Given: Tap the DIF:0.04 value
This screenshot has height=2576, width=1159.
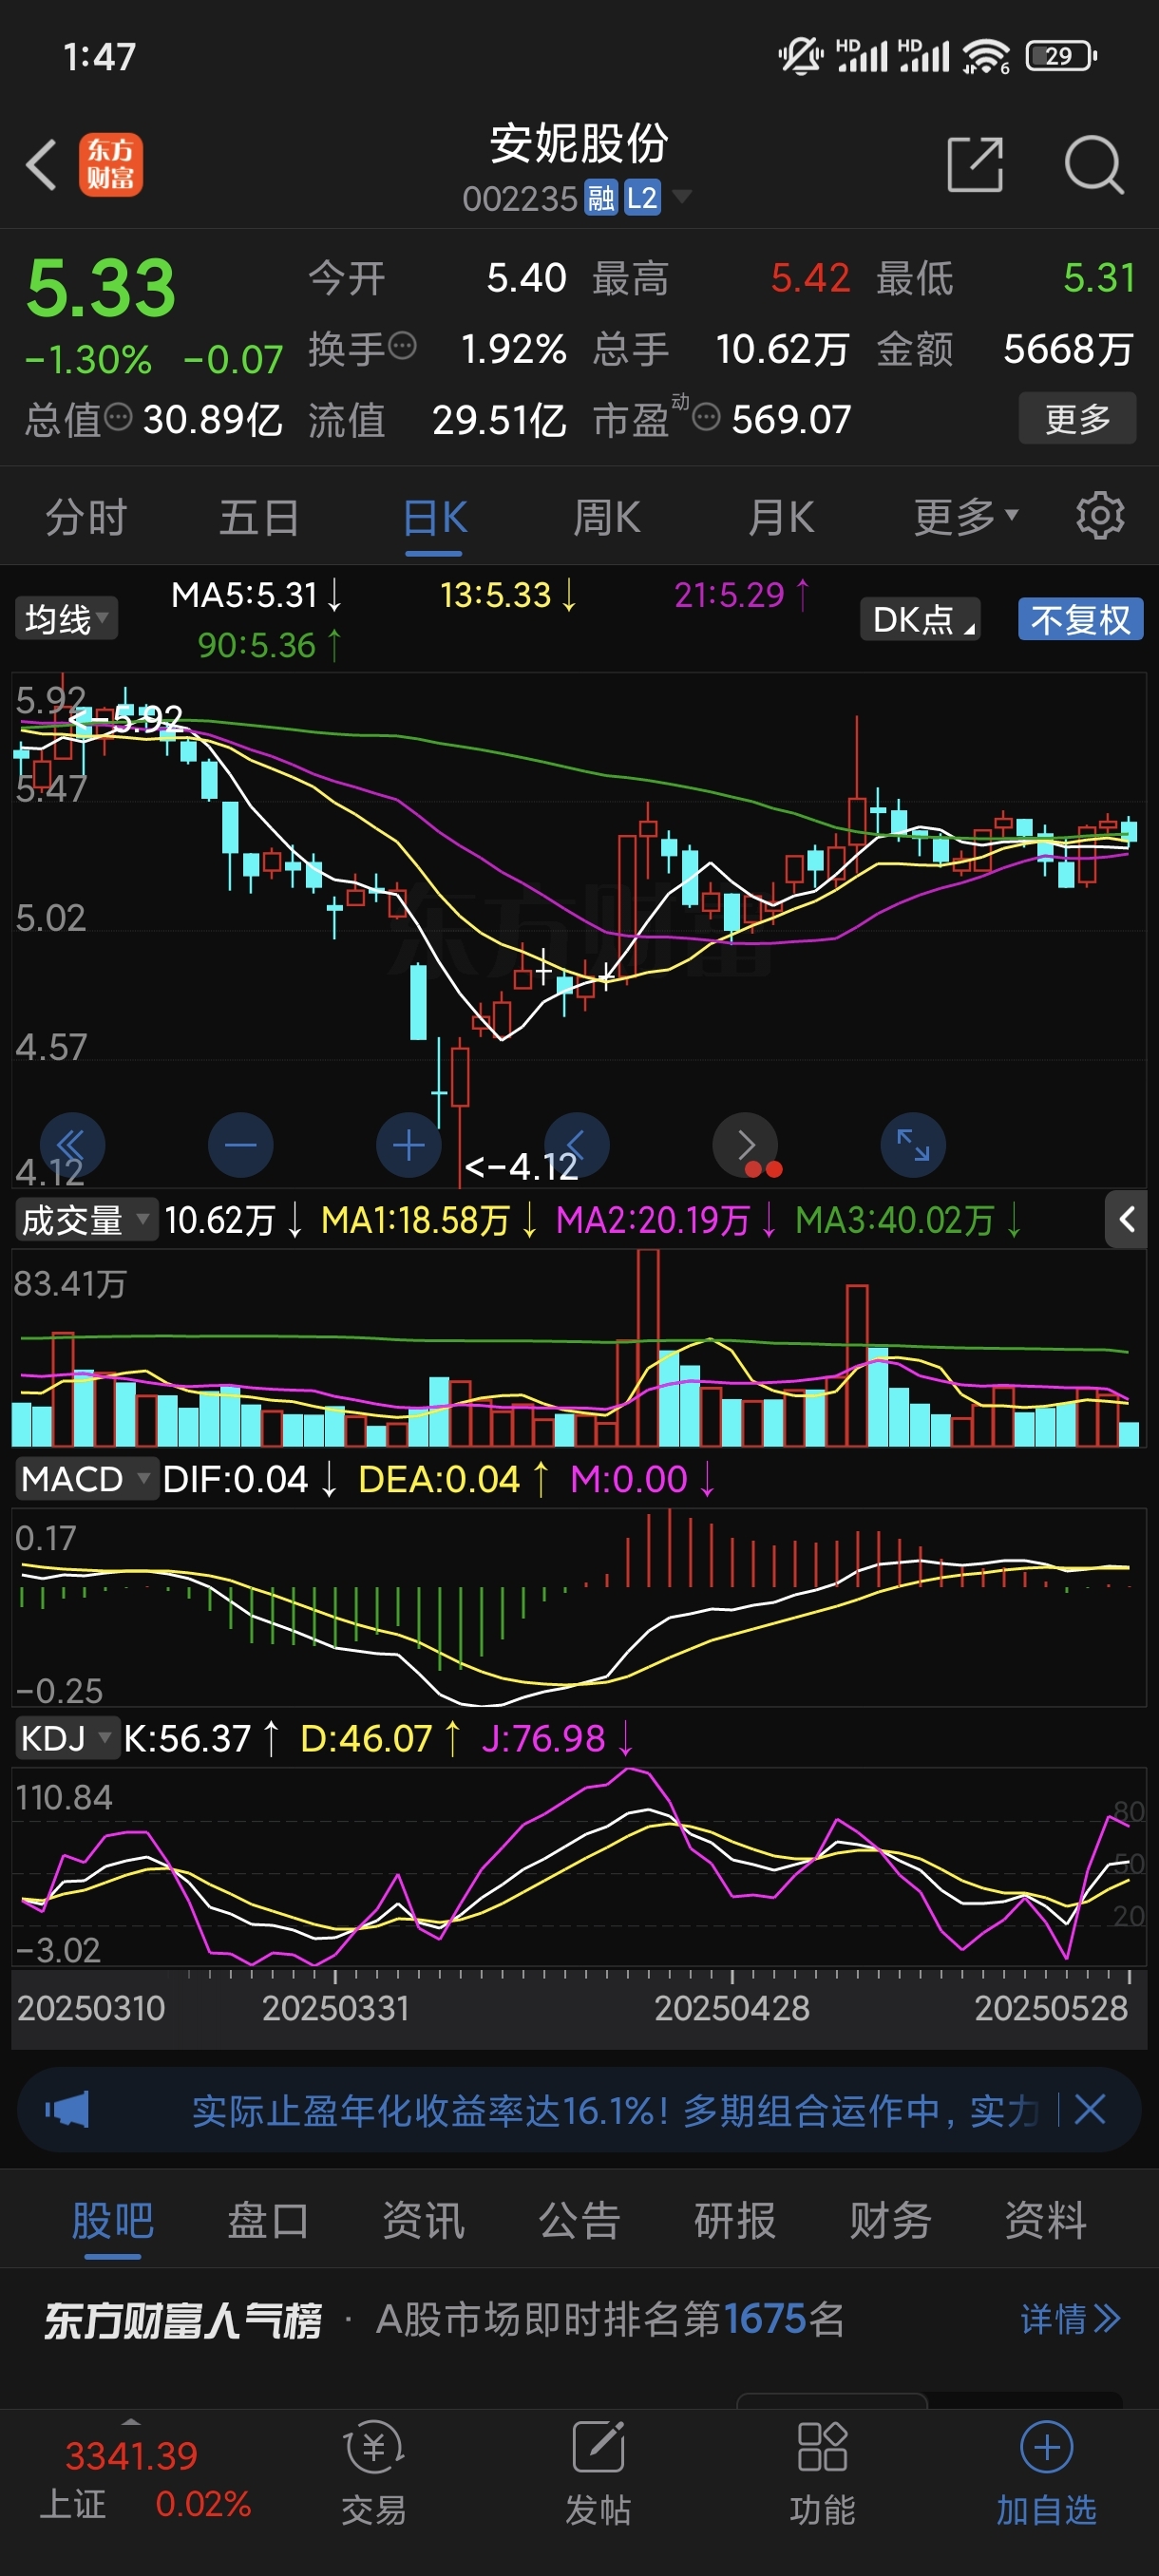Looking at the screenshot, I should pyautogui.click(x=249, y=1478).
